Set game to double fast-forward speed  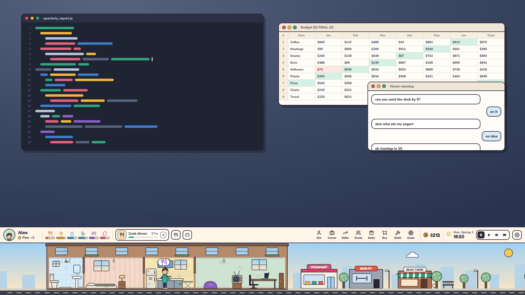pos(497,235)
